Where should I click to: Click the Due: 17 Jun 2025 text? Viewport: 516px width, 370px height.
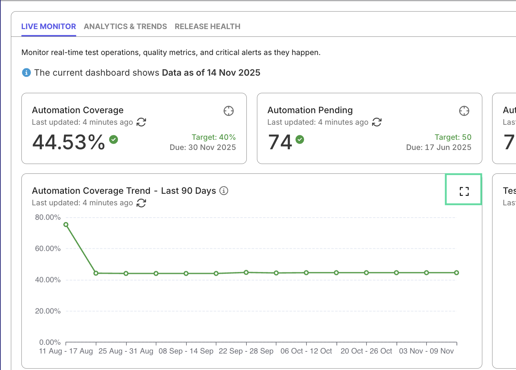[x=439, y=147]
